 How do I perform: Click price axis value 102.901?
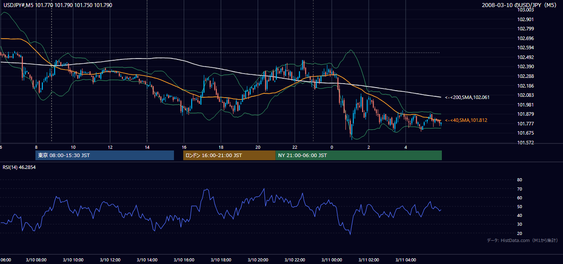(526, 19)
